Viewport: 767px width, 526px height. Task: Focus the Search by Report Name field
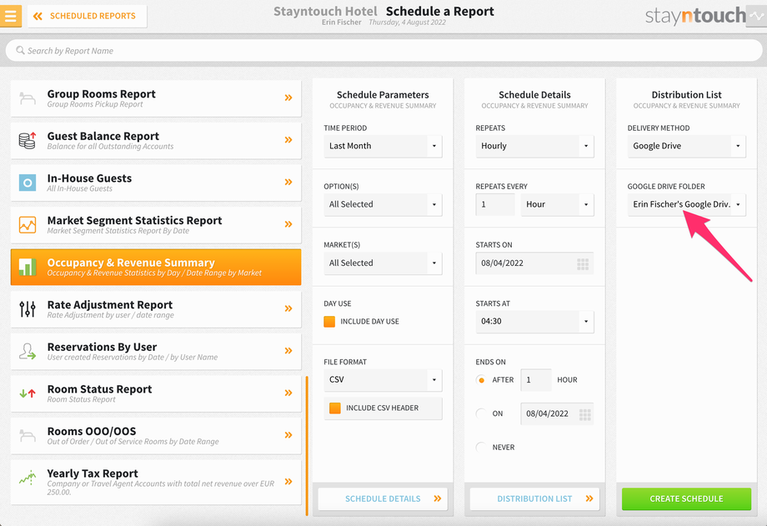(383, 50)
